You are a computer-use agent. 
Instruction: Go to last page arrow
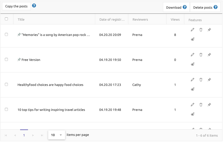[x=42, y=135]
